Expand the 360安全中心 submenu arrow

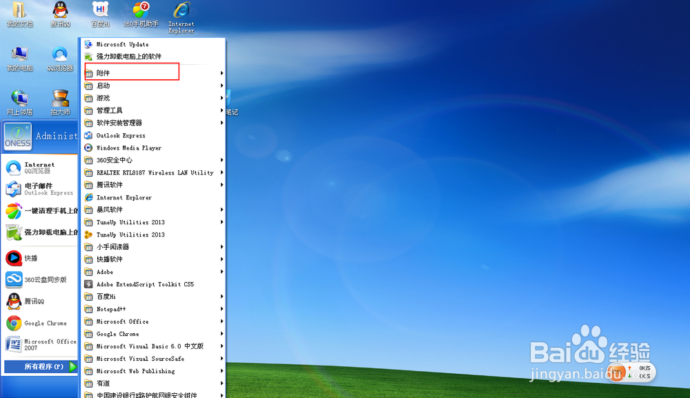pos(221,160)
